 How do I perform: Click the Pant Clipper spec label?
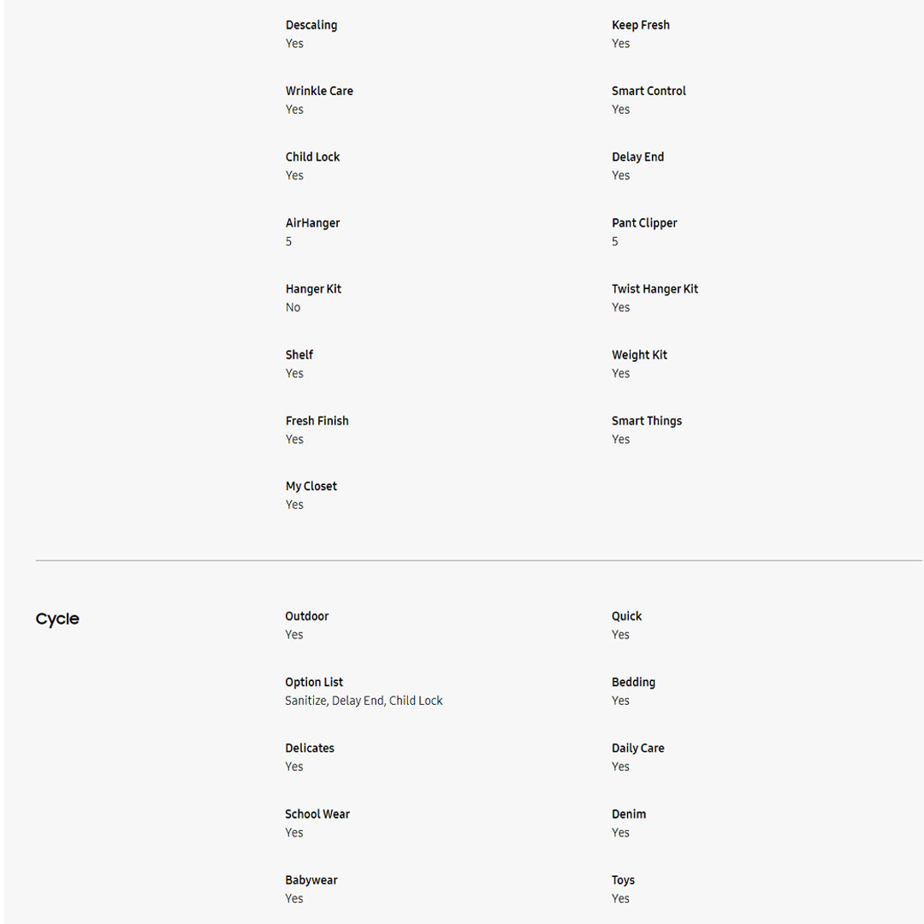pos(644,222)
